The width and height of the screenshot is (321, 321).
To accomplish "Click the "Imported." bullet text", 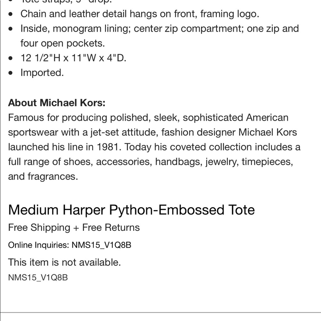I will click(42, 73).
